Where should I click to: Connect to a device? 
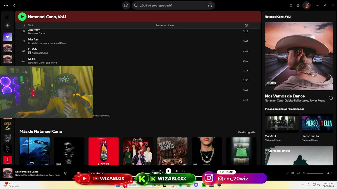point(298,173)
